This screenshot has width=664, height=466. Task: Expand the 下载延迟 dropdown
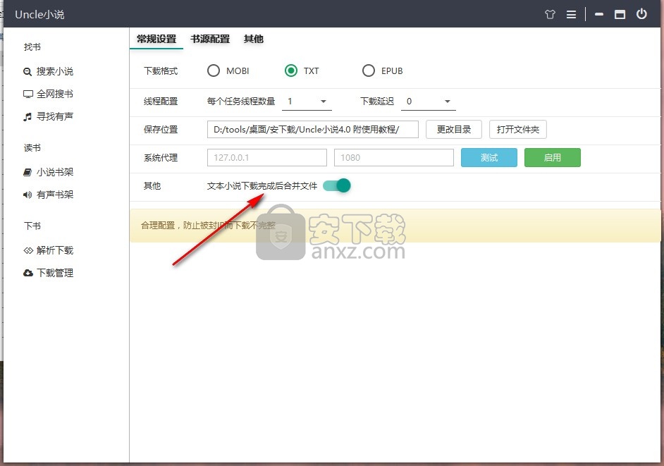(429, 102)
